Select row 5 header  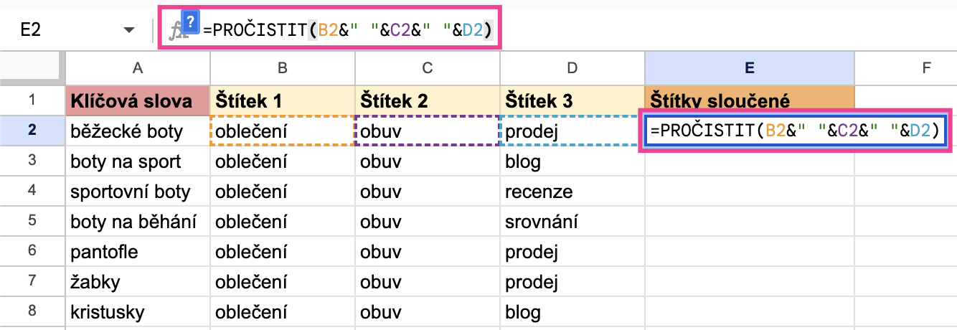click(x=33, y=222)
